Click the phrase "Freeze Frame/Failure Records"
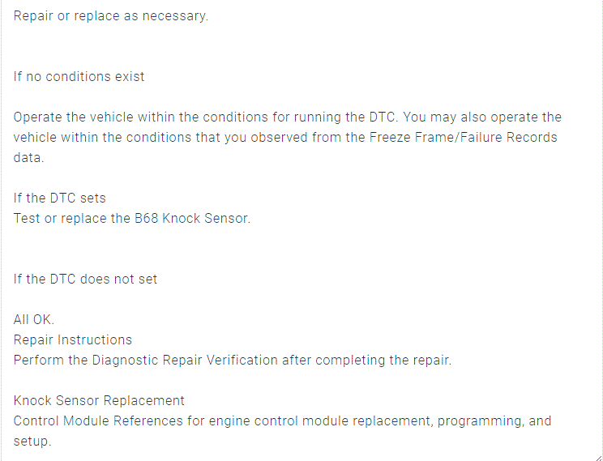The image size is (603, 461). pos(463,137)
